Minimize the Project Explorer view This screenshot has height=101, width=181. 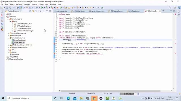[x=47, y=11]
